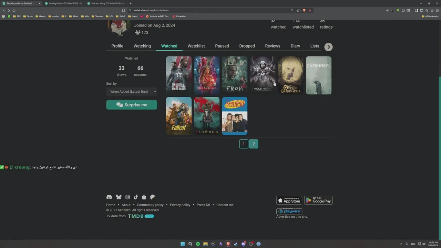
Task: Click the share page icon in address bar
Action: pos(298,10)
